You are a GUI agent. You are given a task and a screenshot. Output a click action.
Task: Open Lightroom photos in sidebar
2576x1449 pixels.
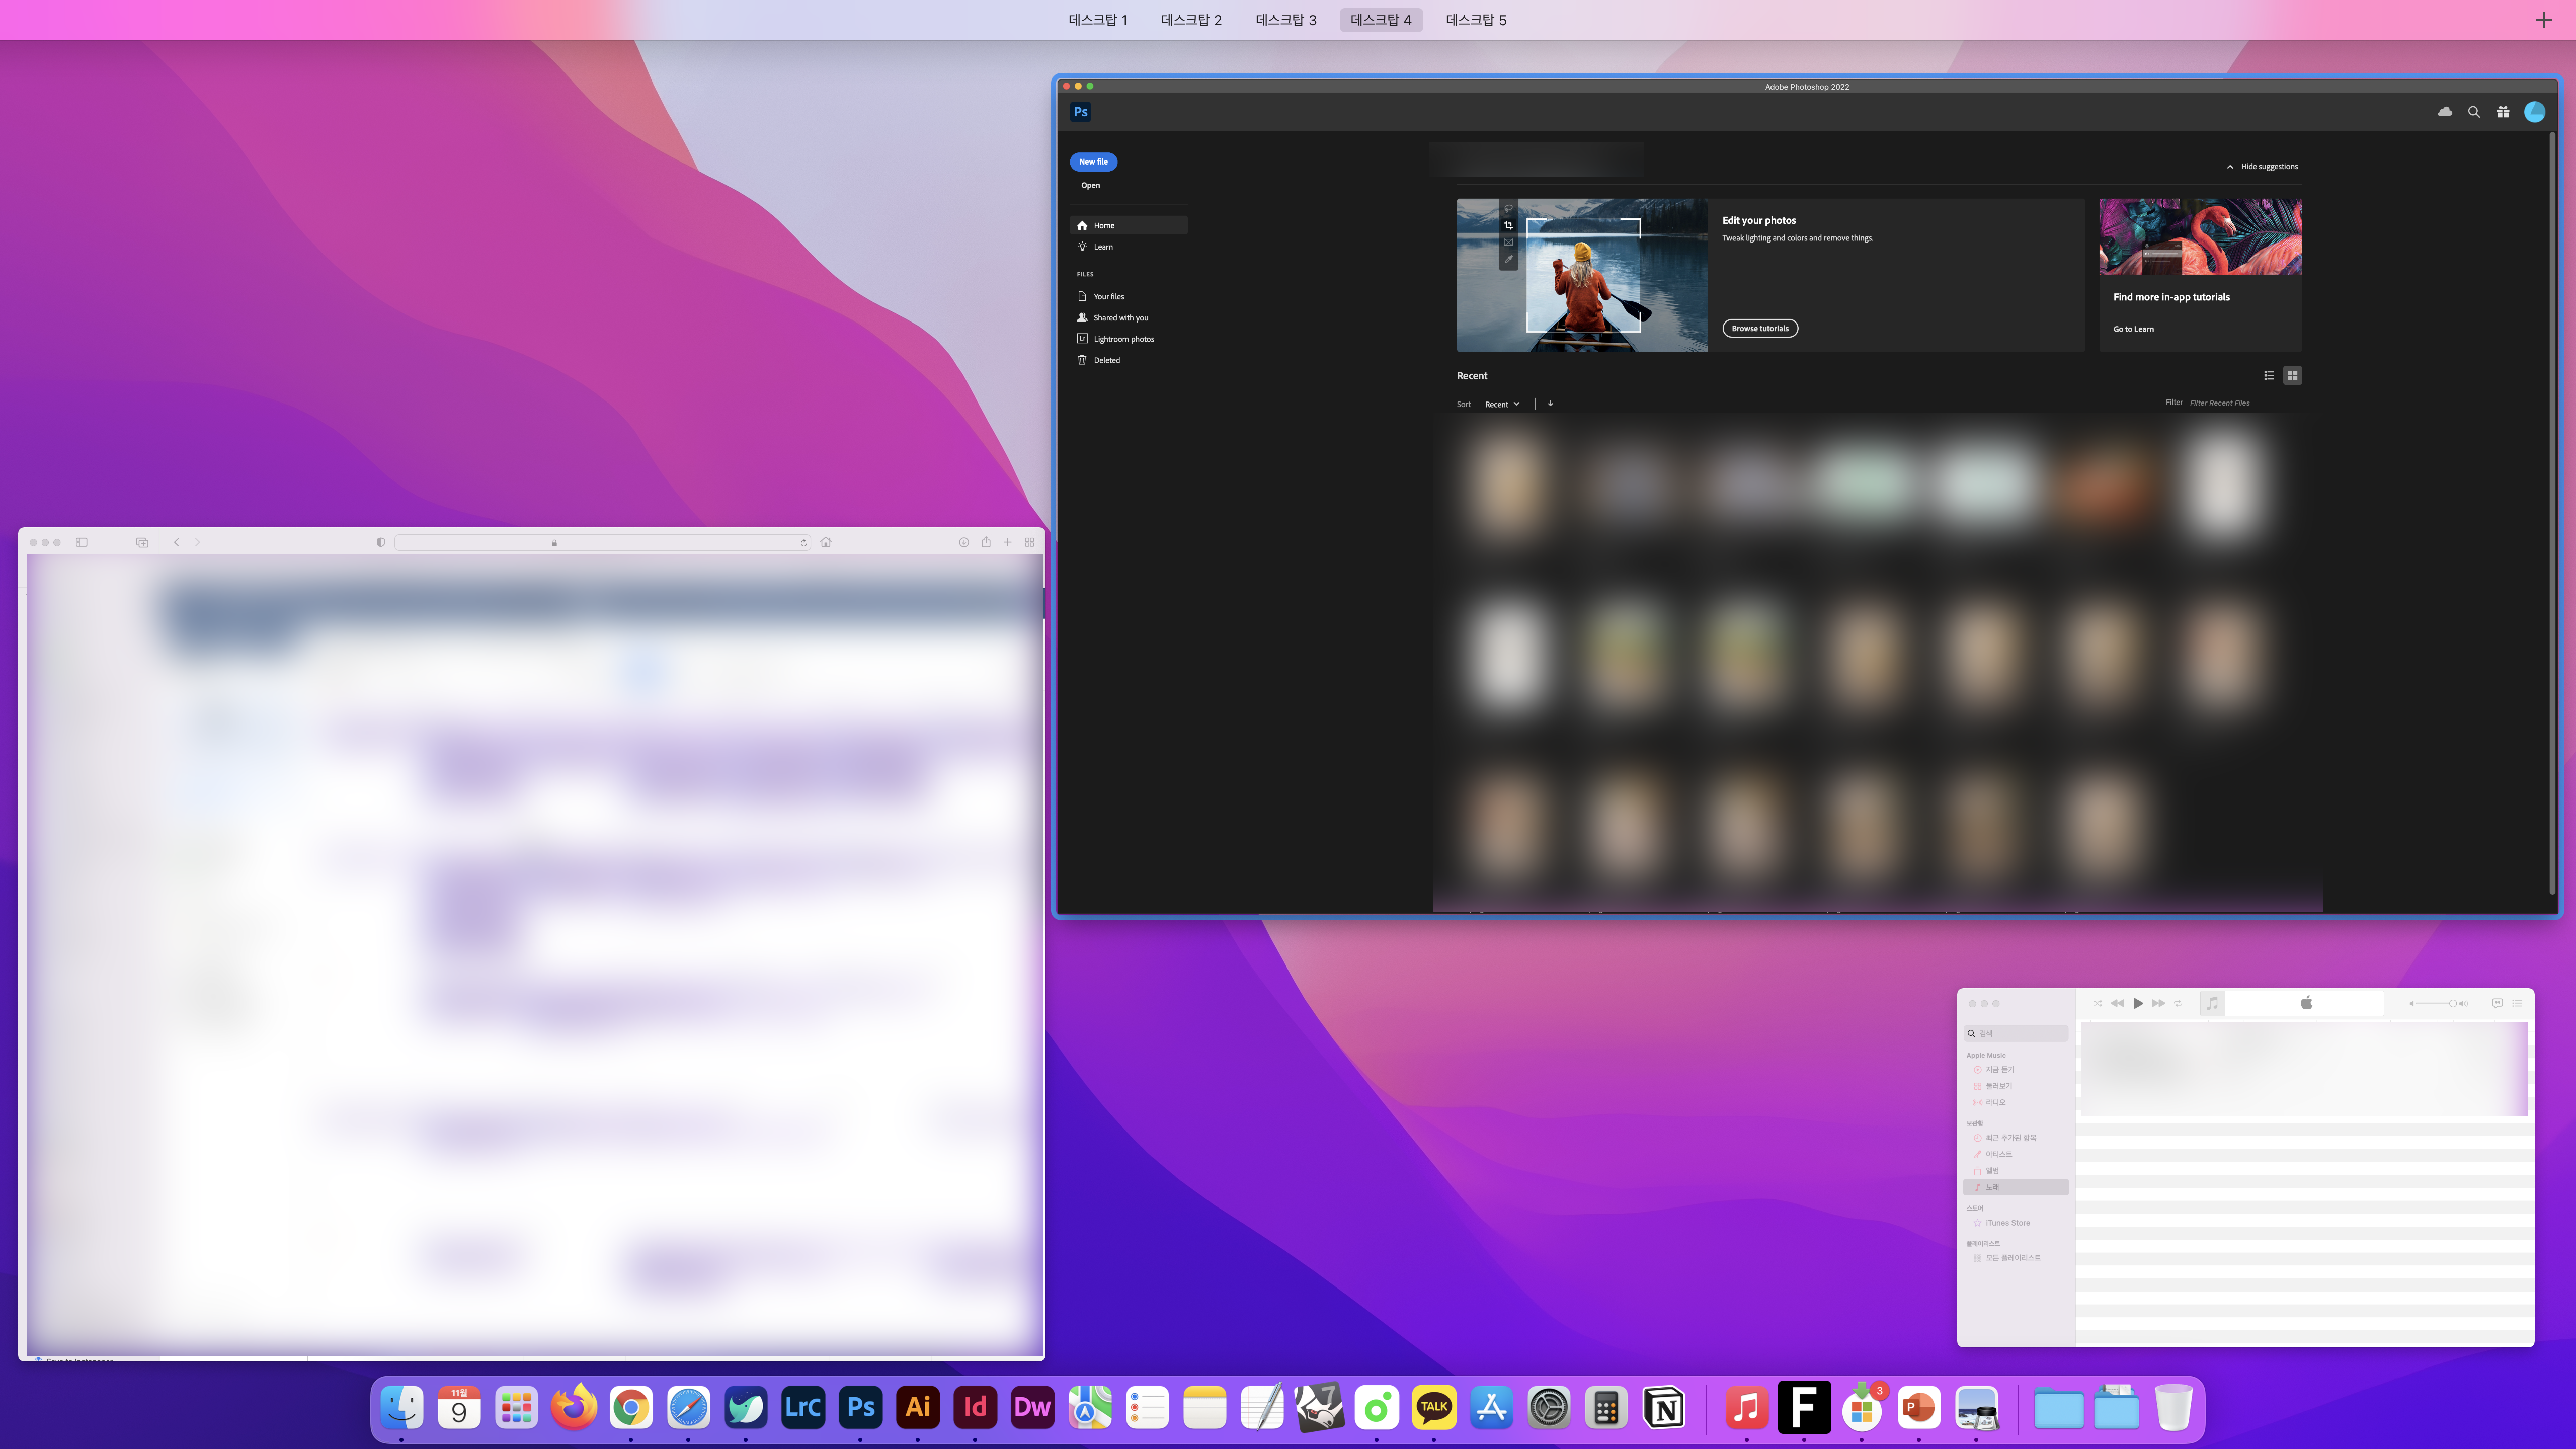point(1123,339)
